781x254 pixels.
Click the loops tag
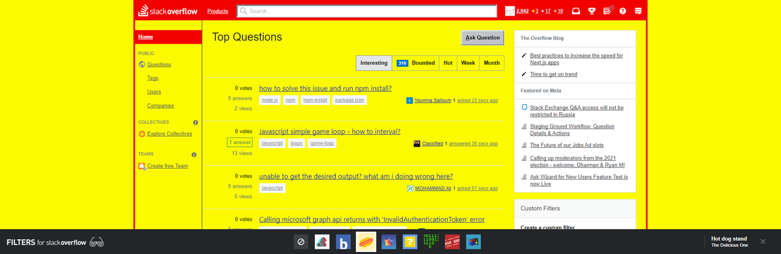[x=296, y=143]
